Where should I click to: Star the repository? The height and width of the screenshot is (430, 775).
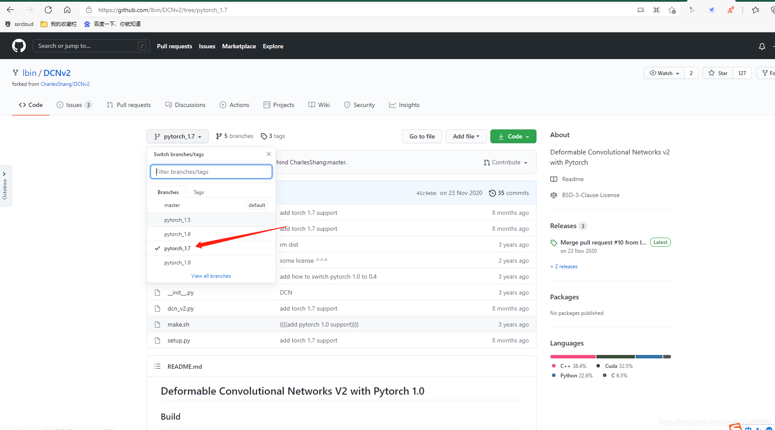(x=718, y=73)
